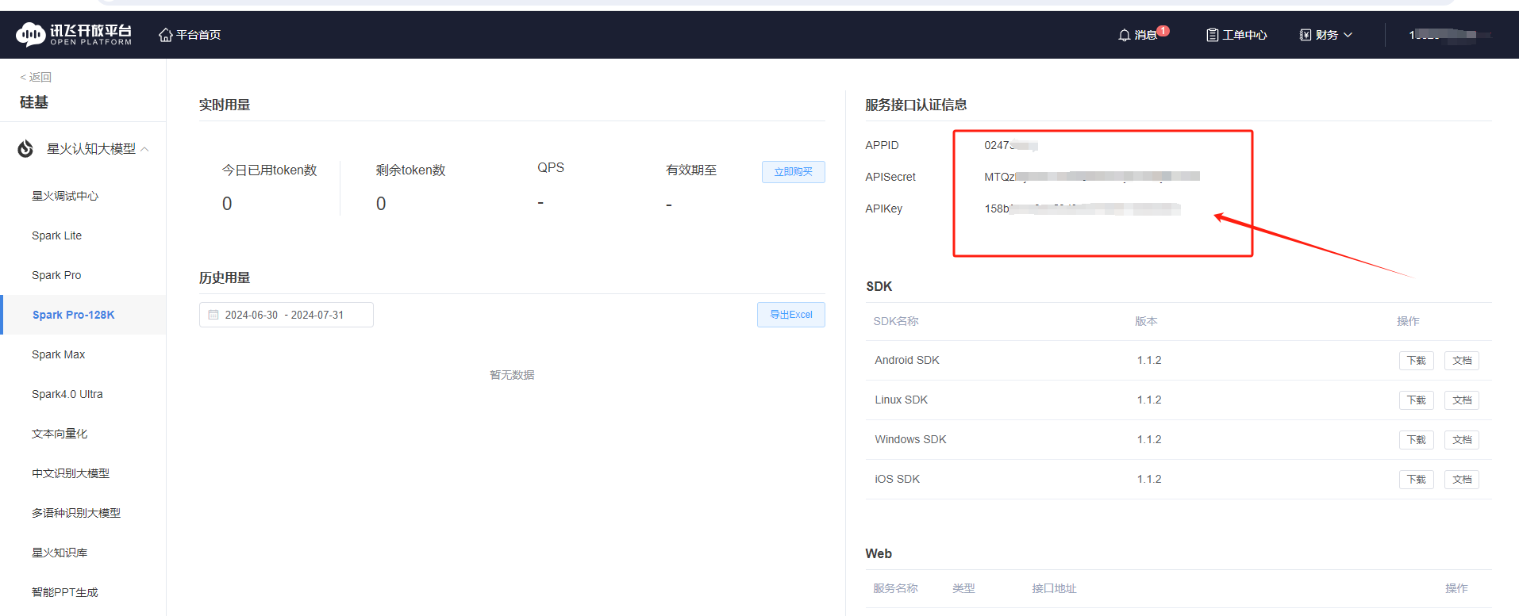Download the iOS SDK
This screenshot has width=1519, height=616.
pyautogui.click(x=1416, y=480)
